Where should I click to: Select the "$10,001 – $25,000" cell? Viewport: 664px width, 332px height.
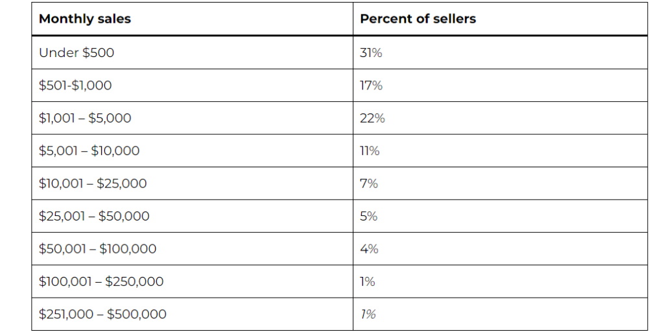tap(93, 184)
